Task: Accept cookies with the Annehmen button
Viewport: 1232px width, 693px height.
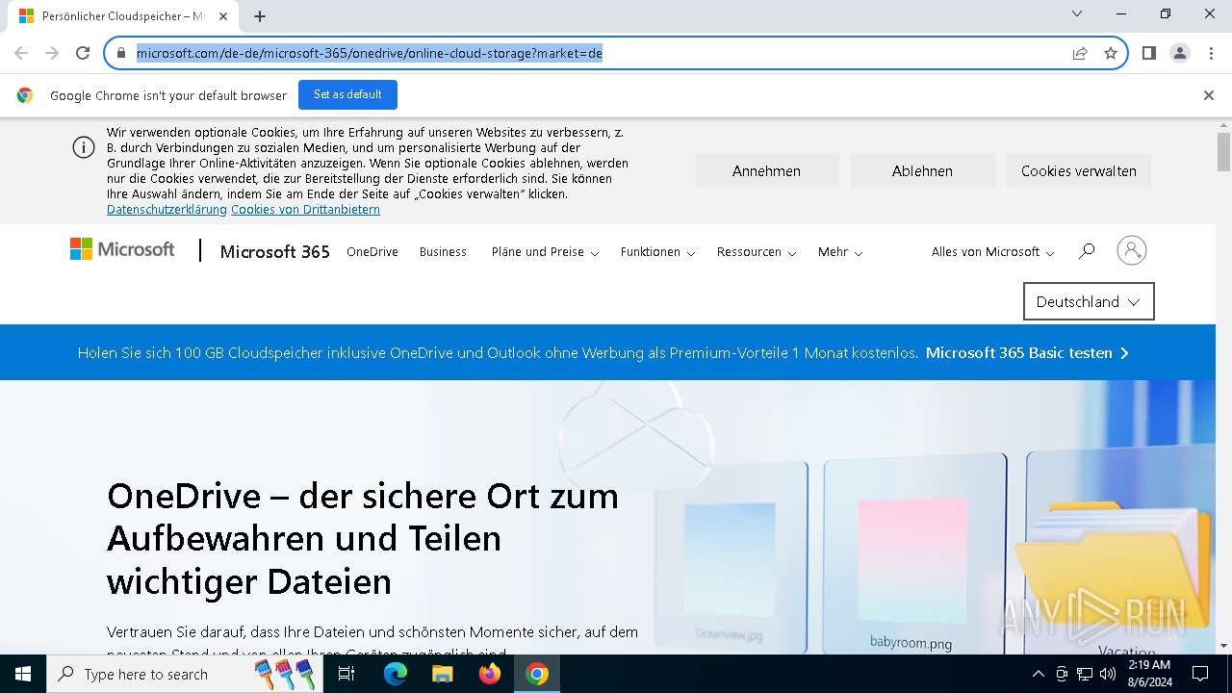Action: [766, 170]
